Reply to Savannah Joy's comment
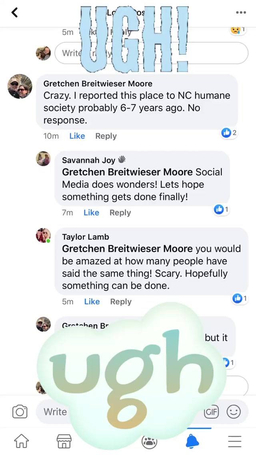 120,213
